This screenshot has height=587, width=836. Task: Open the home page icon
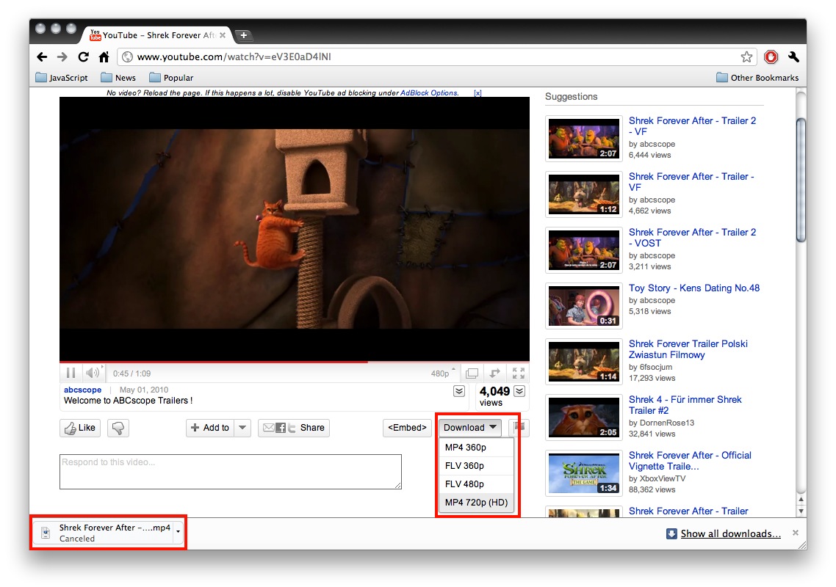pyautogui.click(x=104, y=57)
